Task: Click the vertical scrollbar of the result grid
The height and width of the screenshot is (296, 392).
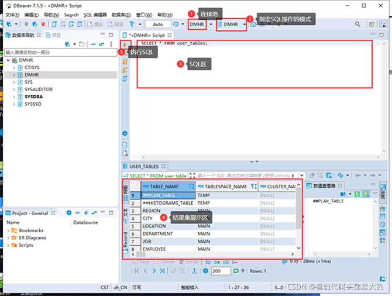Action: coord(298,216)
